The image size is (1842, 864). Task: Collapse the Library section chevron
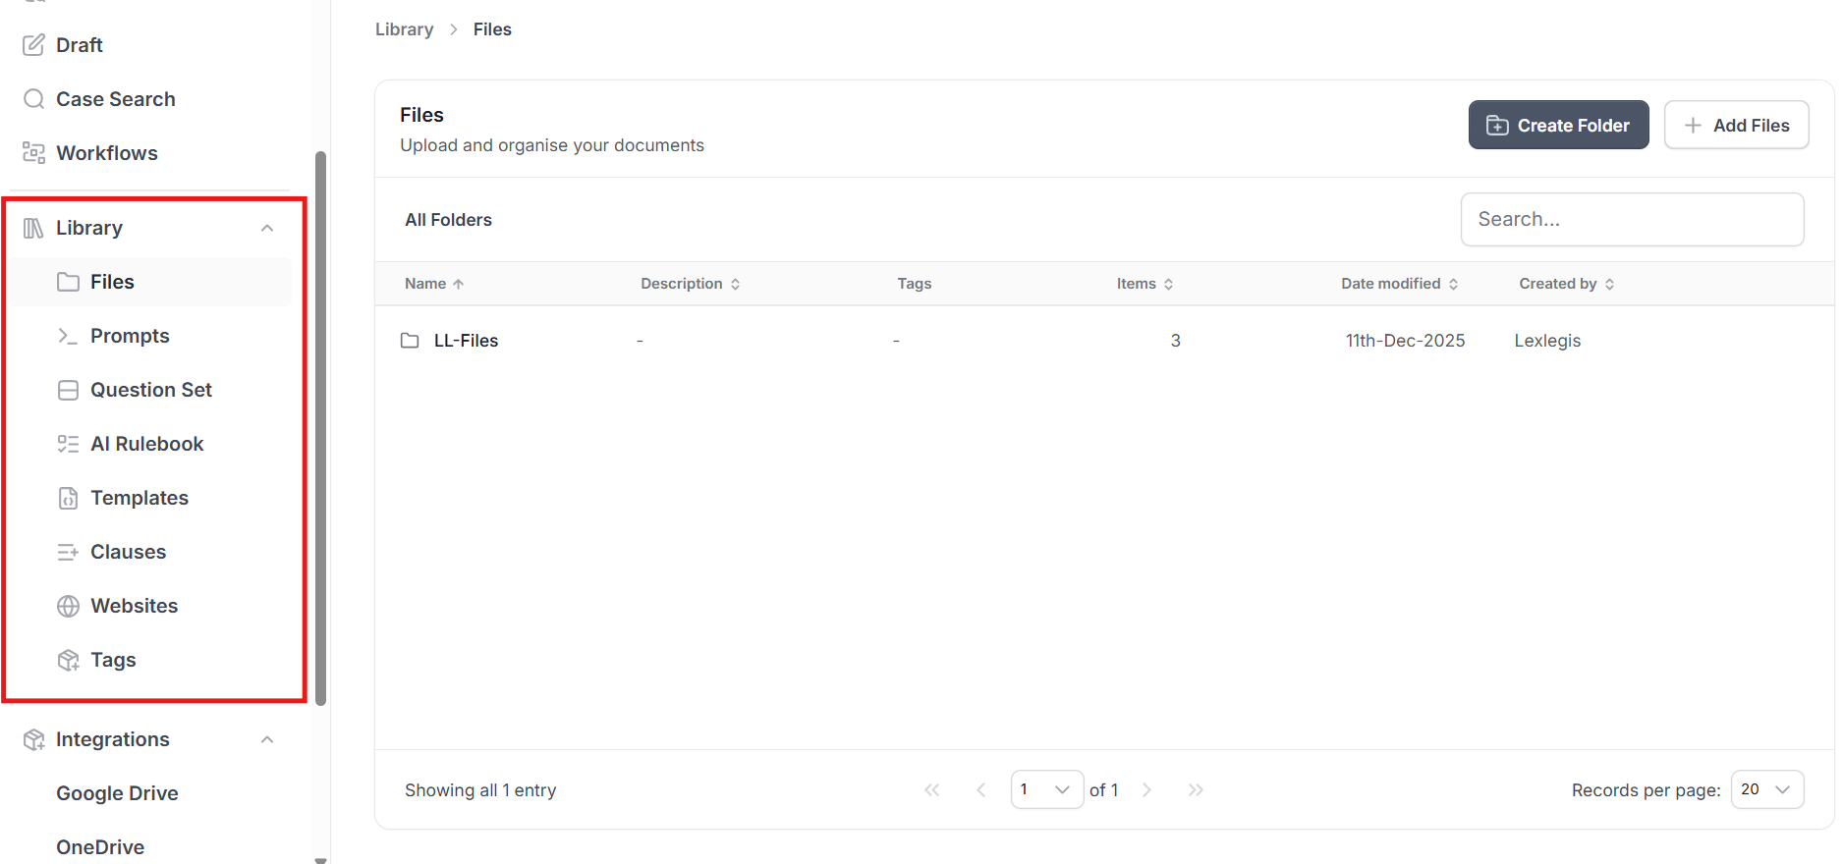tap(267, 228)
